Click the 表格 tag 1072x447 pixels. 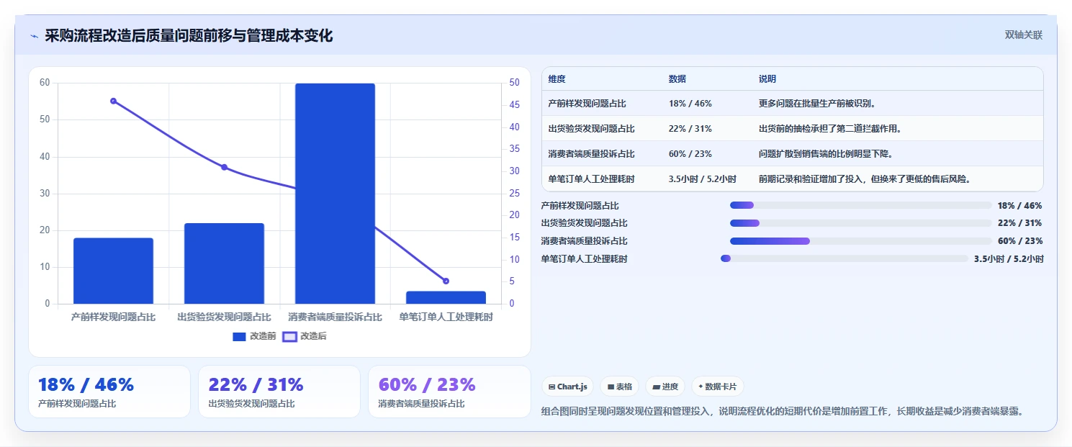(x=619, y=387)
